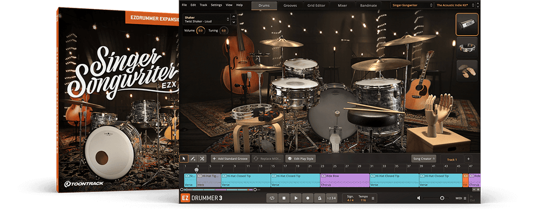Screen dimensions: 538x218
Task: Select the hand claps percussion thumbnail
Action: (467, 71)
